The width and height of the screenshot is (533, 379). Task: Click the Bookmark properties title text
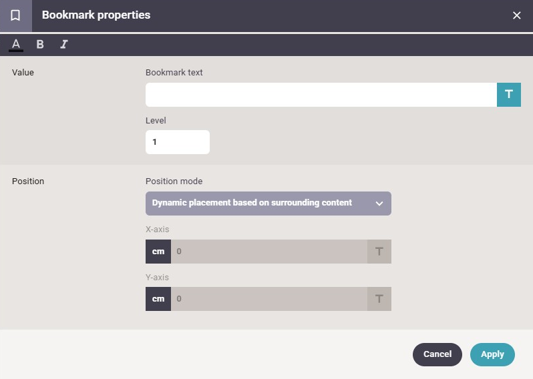96,15
